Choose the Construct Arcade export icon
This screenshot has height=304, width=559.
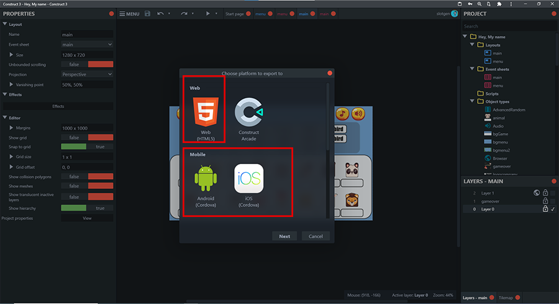pyautogui.click(x=249, y=112)
